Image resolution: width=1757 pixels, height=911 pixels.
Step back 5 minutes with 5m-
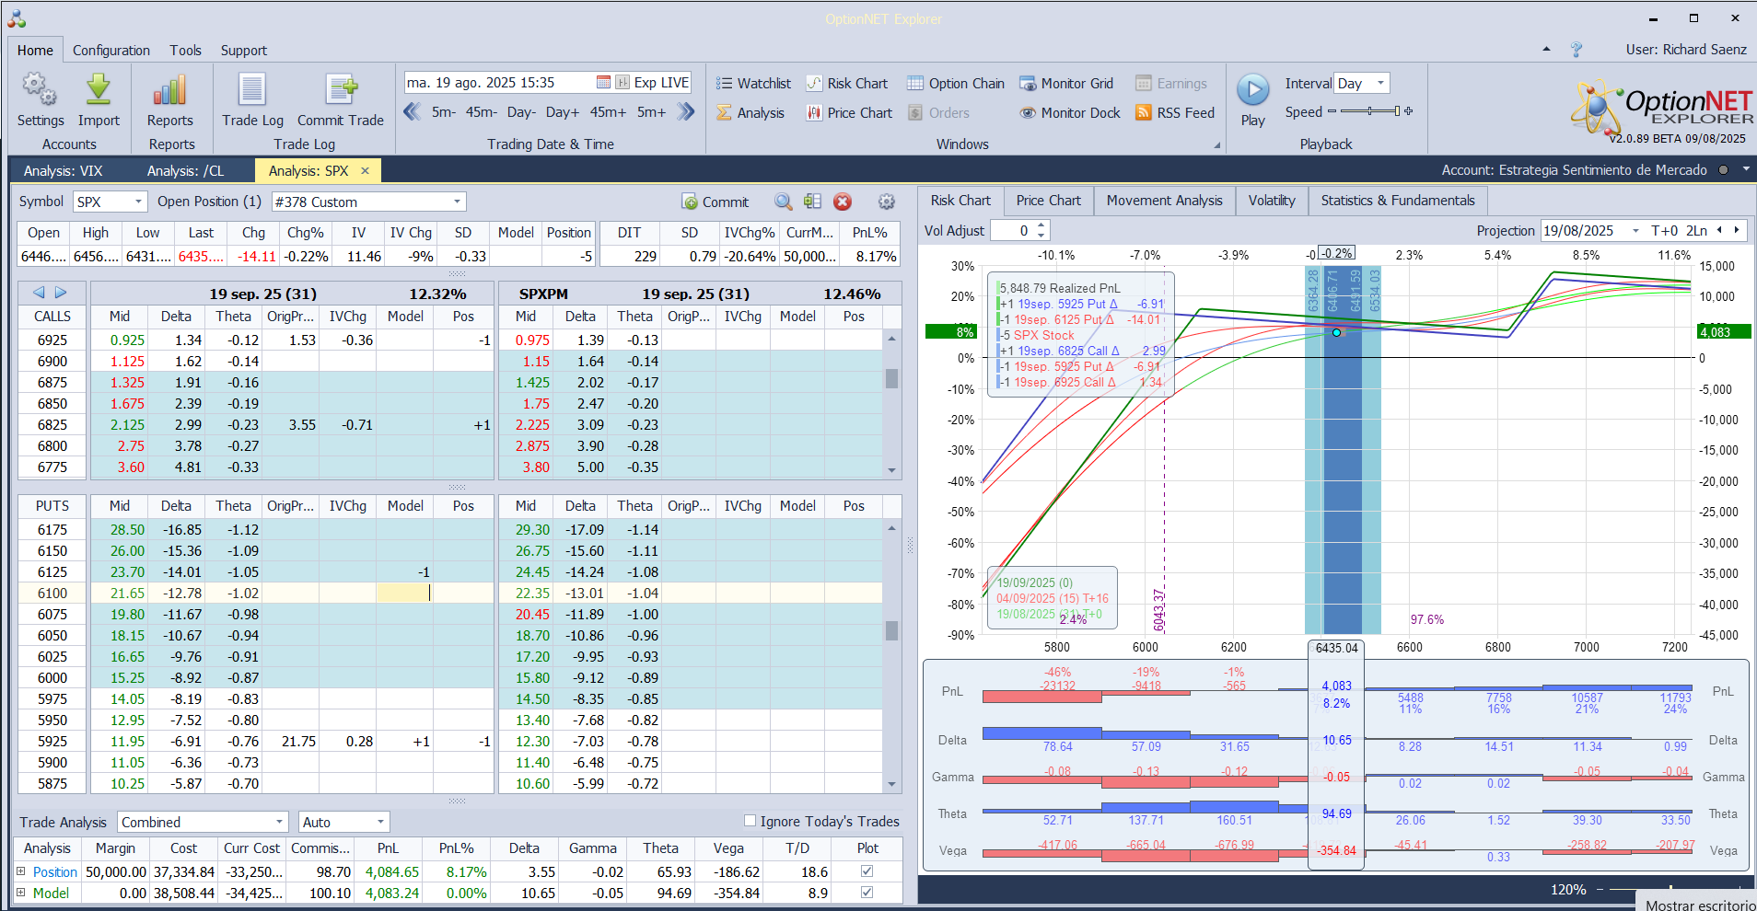pos(444,112)
